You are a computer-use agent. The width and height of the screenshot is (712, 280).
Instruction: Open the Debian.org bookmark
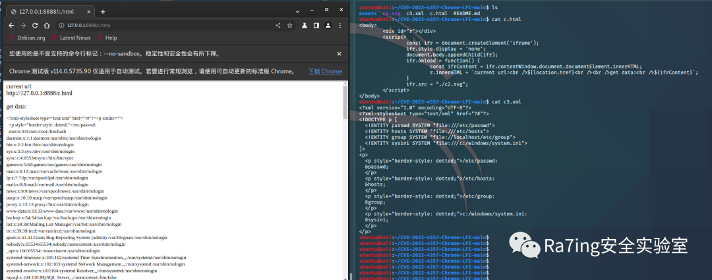click(27, 38)
